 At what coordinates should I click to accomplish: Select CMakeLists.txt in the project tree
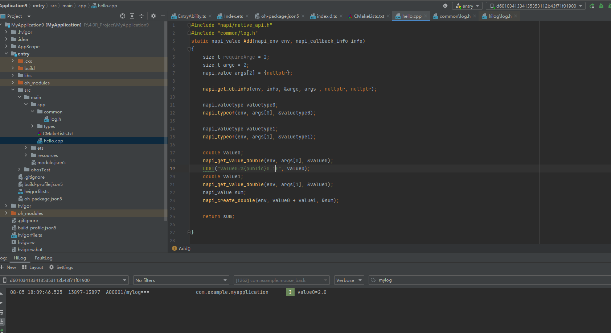pyautogui.click(x=58, y=133)
